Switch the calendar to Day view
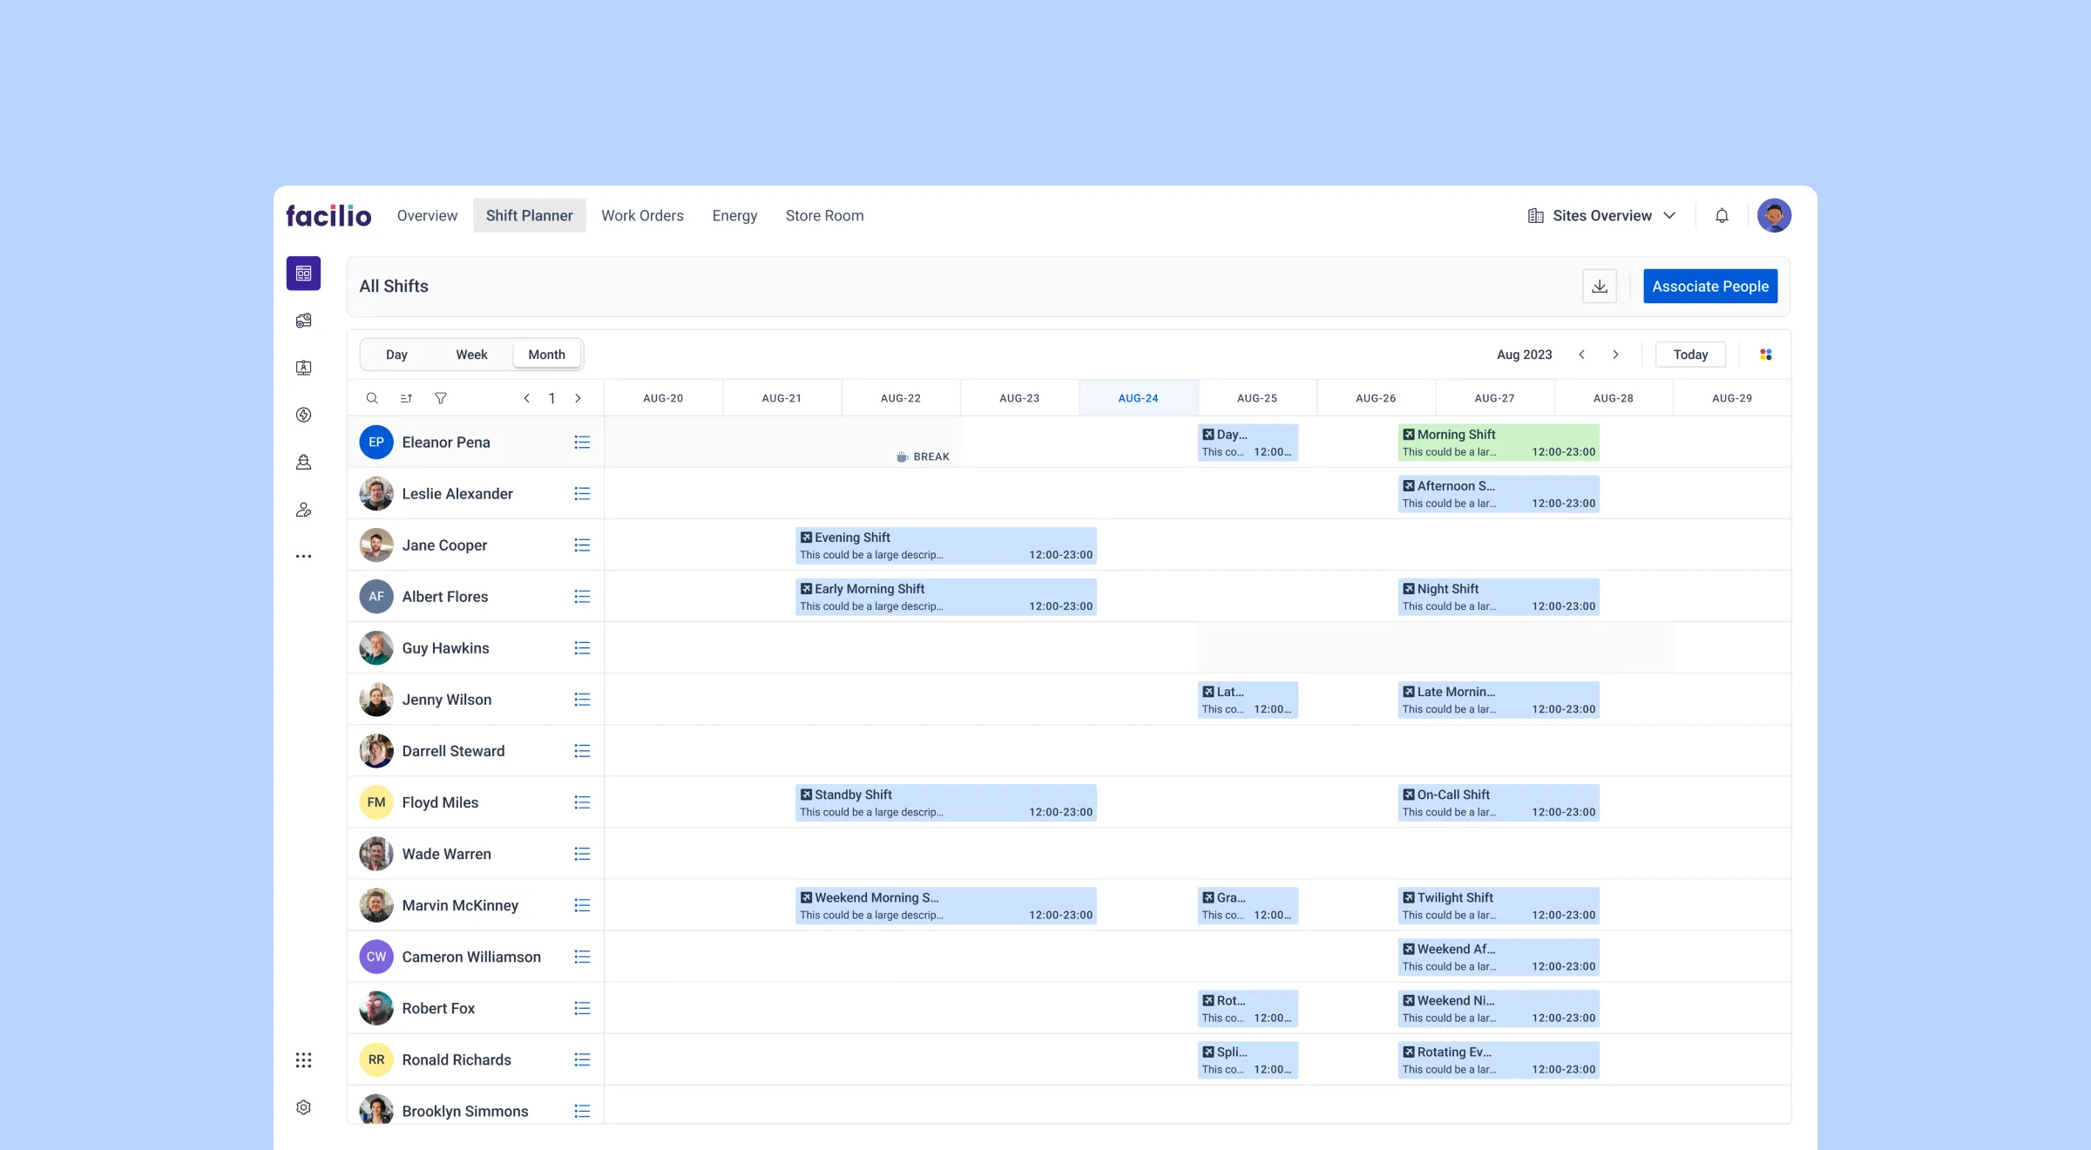 396,354
